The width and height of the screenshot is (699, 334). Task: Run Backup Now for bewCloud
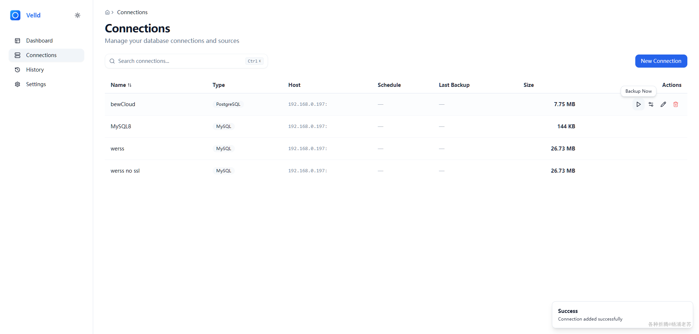pyautogui.click(x=639, y=104)
